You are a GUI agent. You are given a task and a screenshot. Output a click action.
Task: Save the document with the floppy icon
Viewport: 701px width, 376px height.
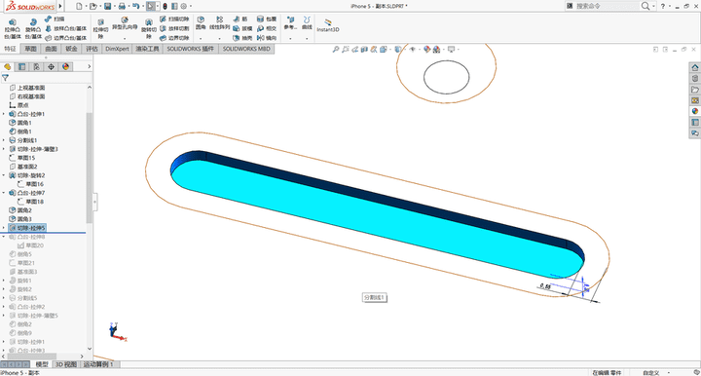(107, 6)
